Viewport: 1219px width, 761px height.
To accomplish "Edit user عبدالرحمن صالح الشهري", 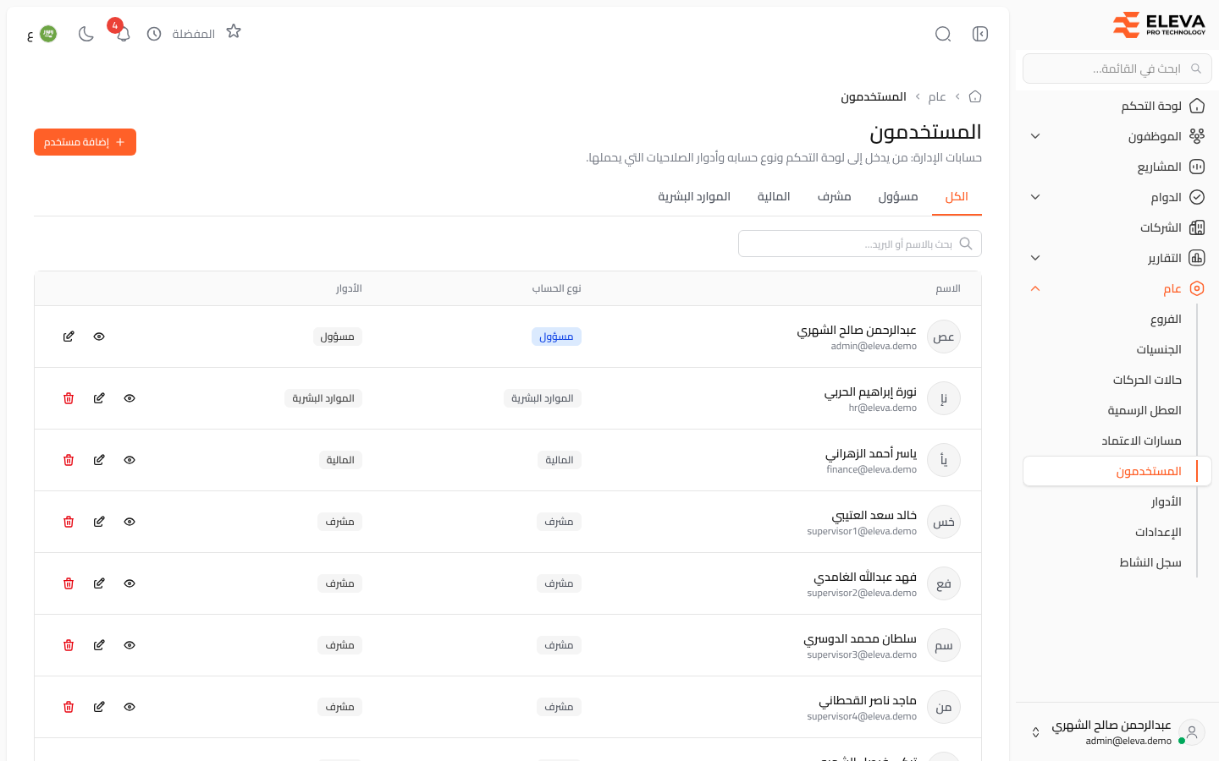I will (69, 337).
